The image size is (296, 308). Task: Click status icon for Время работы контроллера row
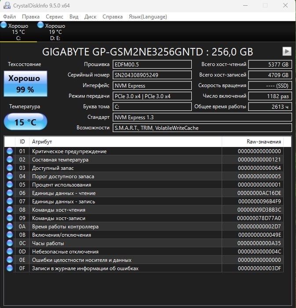coord(10,226)
